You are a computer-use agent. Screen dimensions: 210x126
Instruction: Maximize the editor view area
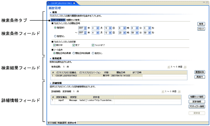[x=207, y=3]
